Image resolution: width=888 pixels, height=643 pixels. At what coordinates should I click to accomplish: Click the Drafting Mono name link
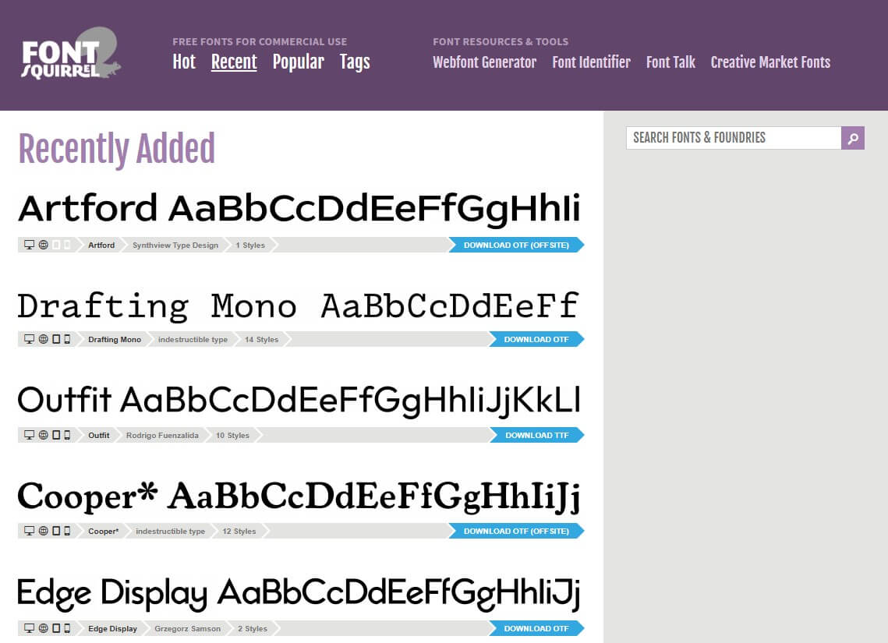[x=115, y=339]
